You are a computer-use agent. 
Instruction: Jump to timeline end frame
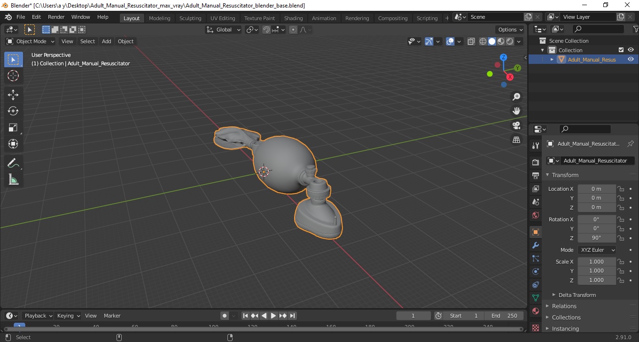point(292,316)
